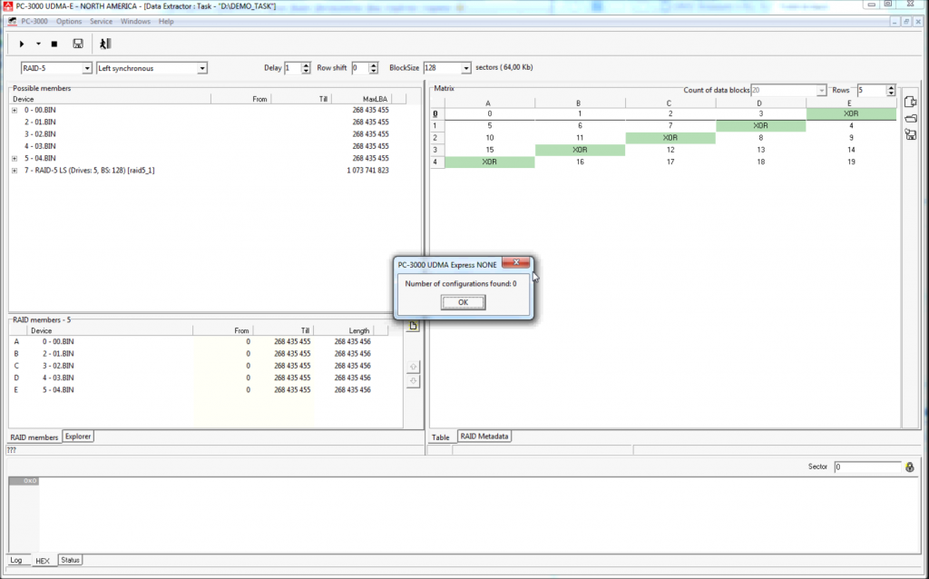Screen dimensions: 929x579
Task: Click the folder icon right of Matrix
Action: pos(911,118)
